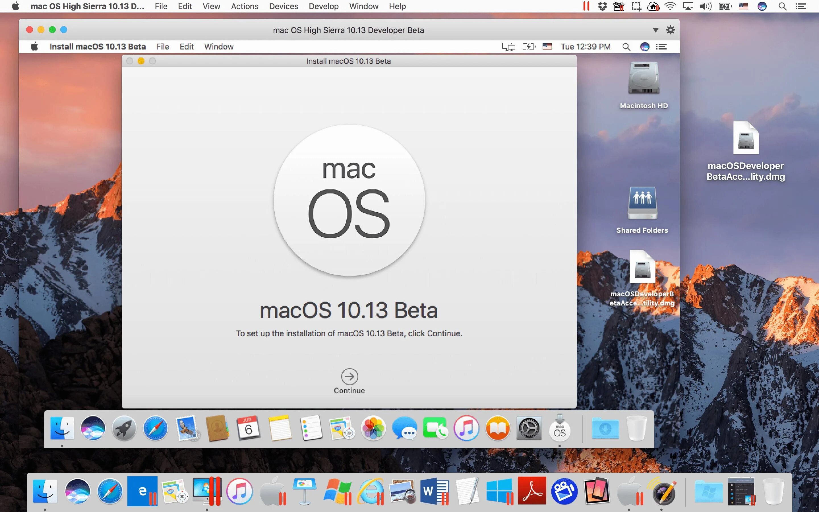Open Finder in the host dock

[45, 491]
